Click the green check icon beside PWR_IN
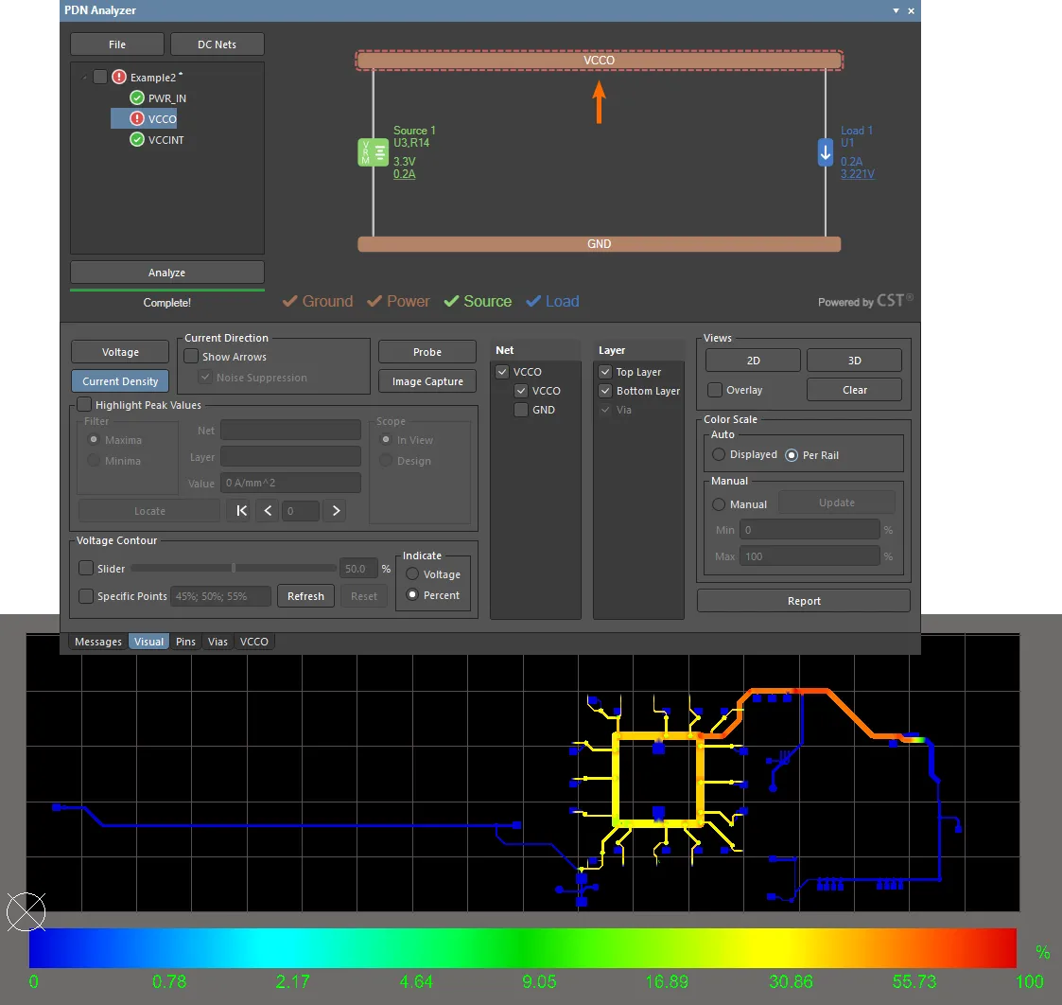Viewport: 1062px width, 1005px height. tap(137, 97)
